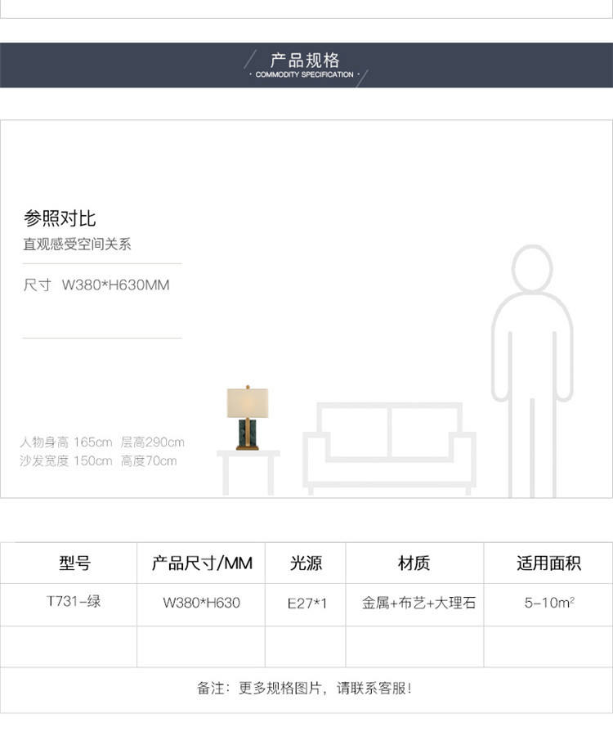
Task: Click the T731-绿 model cell
Action: 74,602
